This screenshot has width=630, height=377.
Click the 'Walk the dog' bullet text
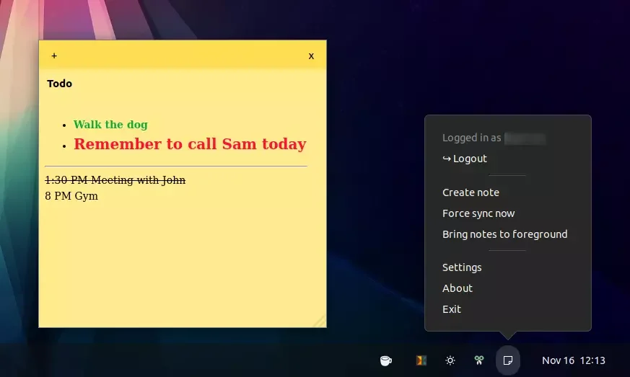110,125
